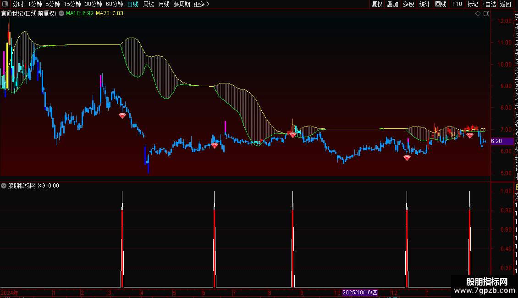The image size is (518, 298).
Task: Click the rightmost red diamond signal marker
Action: pos(470,135)
